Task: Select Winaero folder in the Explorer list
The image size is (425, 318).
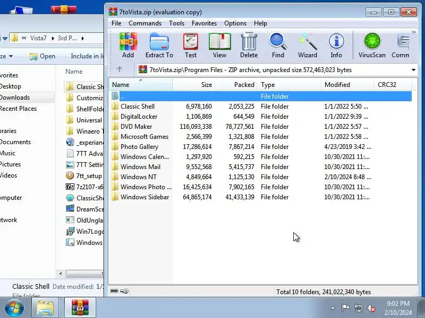Action: pyautogui.click(x=84, y=131)
